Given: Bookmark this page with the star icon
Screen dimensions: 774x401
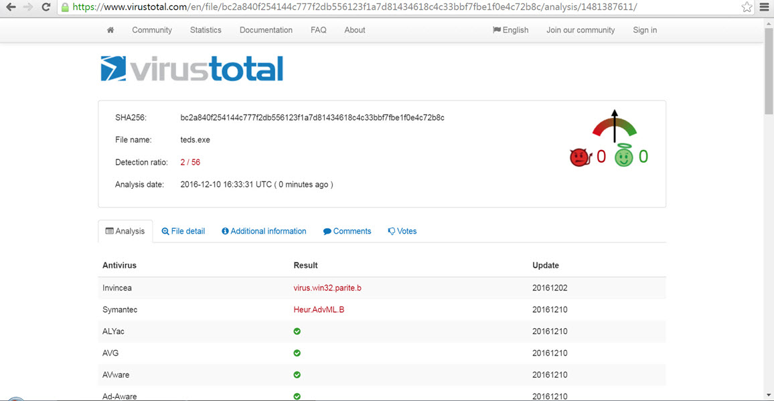Looking at the screenshot, I should point(747,7).
